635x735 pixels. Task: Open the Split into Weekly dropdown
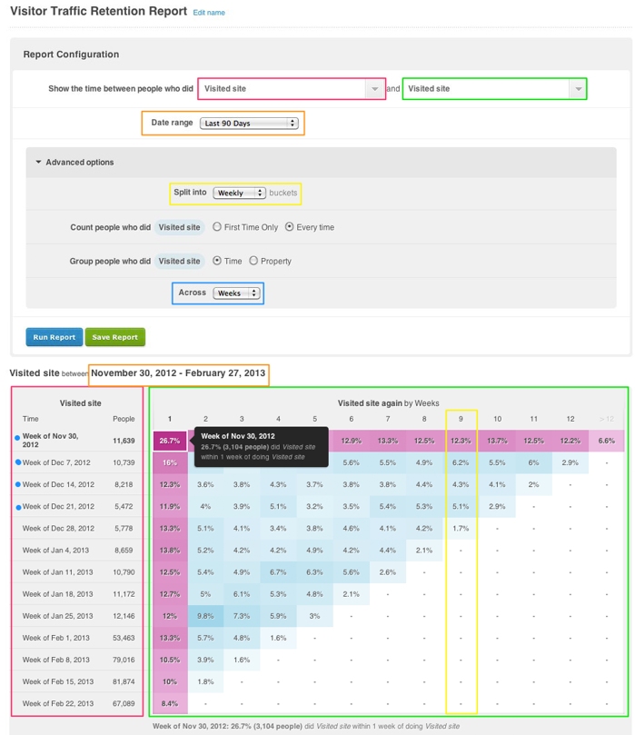239,193
